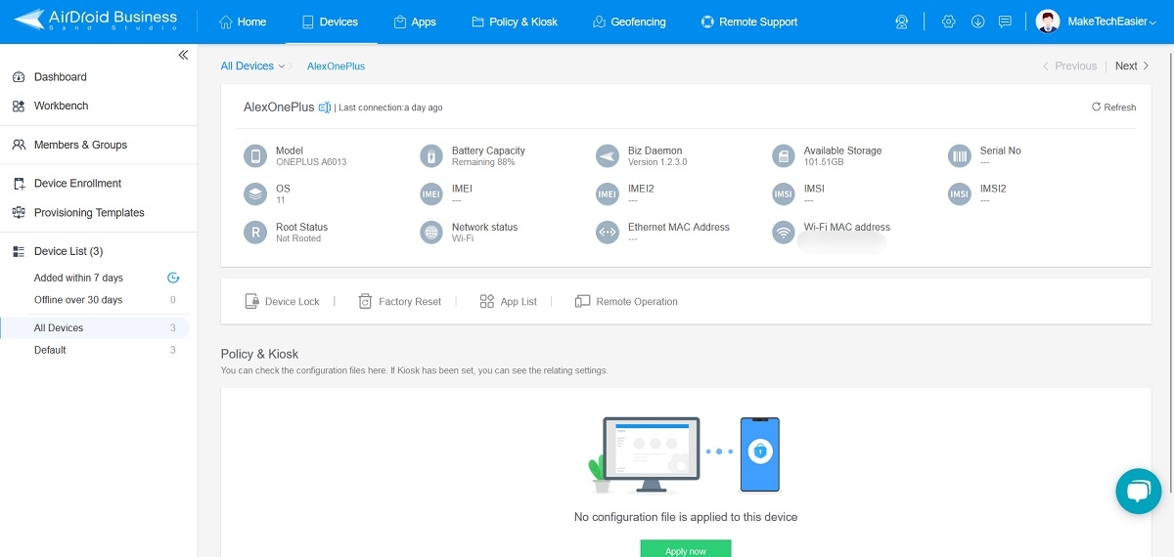The image size is (1174, 557).
Task: Click the Wi-Fi MAC address icon
Action: pyautogui.click(x=784, y=232)
